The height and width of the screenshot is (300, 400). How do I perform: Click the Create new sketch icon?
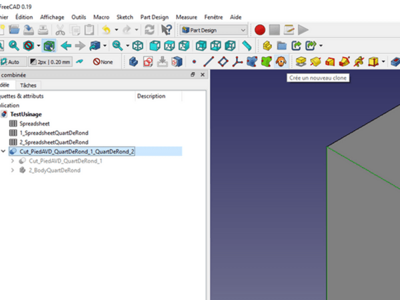pyautogui.click(x=147, y=62)
